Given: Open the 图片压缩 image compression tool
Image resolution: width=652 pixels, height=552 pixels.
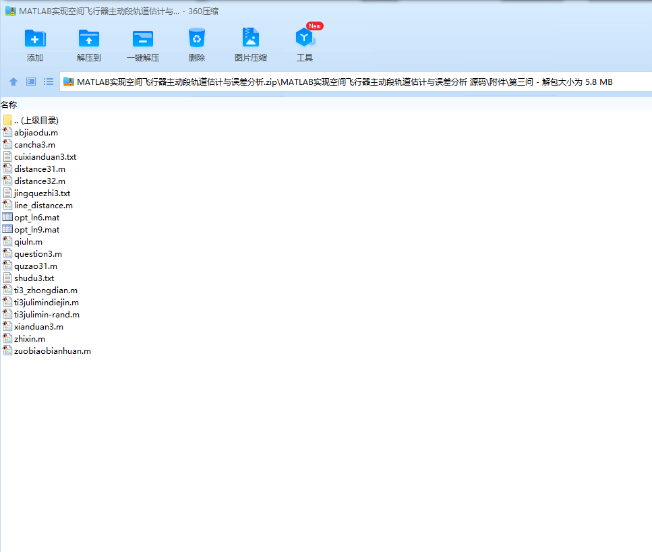Looking at the screenshot, I should (x=251, y=38).
